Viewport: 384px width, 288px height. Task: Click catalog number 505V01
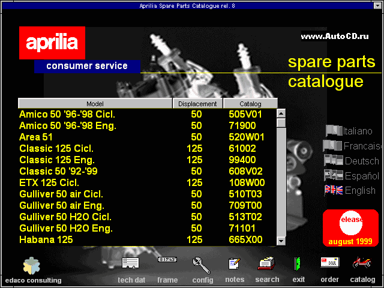point(245,115)
